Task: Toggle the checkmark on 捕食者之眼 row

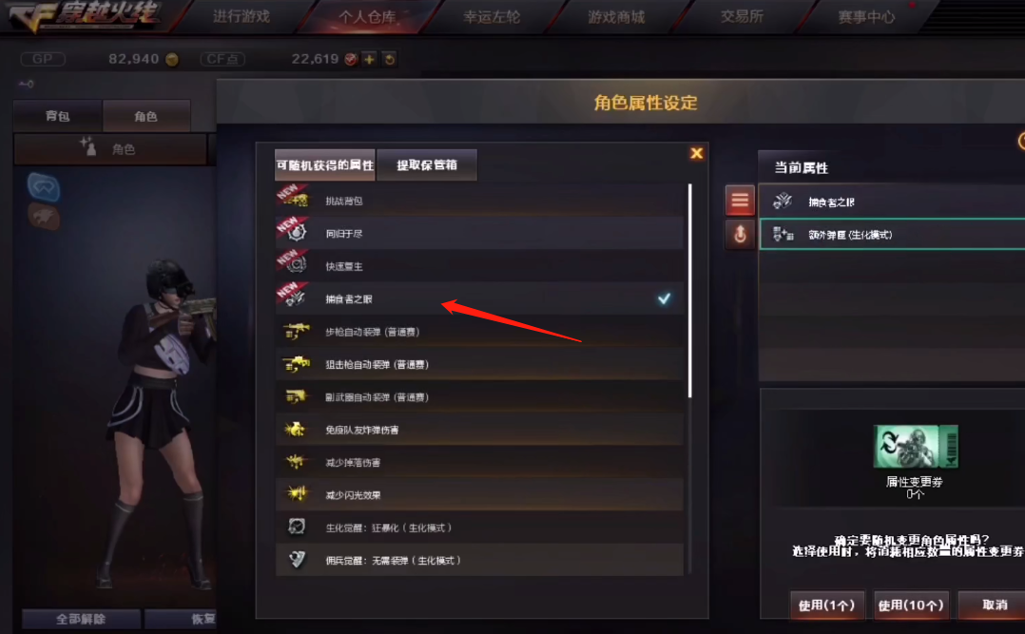Action: [664, 298]
